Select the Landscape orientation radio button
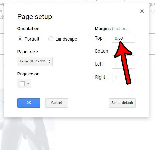This screenshot has height=150, width=155. pos(51,39)
